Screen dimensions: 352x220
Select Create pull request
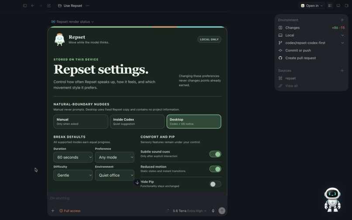tap(311, 58)
